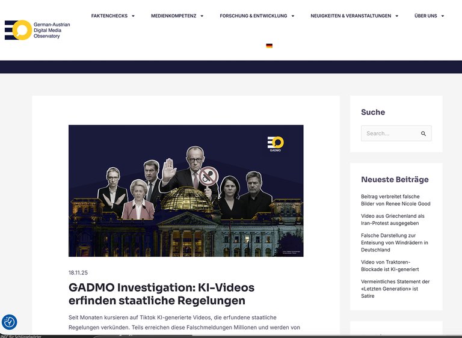This screenshot has height=338, width=462.
Task: Open post Video aus Griechenland als Iran-Protest
Action: [393, 220]
